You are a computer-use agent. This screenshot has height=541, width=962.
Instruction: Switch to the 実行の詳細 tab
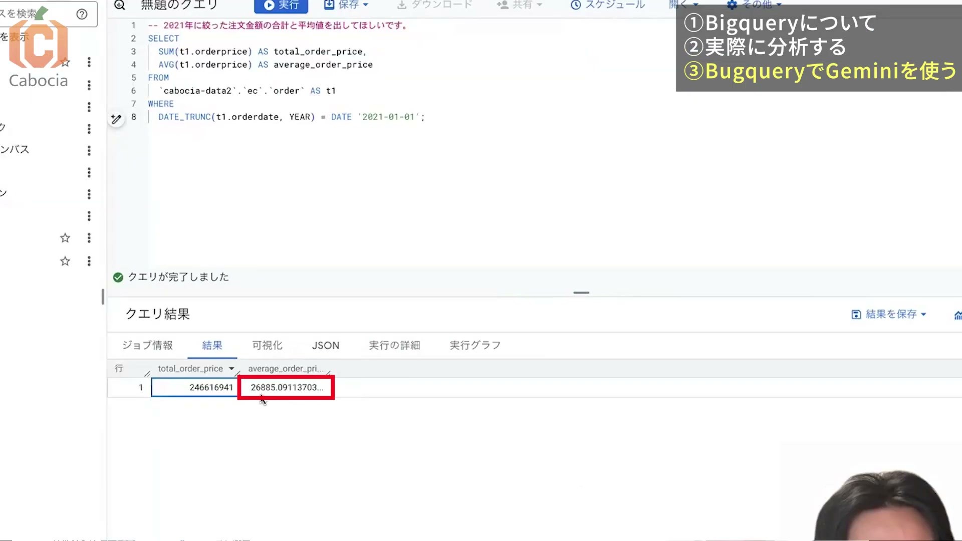(x=394, y=345)
